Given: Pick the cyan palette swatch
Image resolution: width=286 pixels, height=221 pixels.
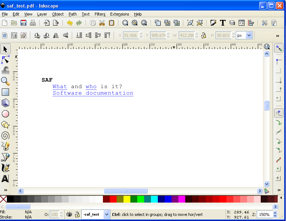Looking at the screenshot, I should point(154,199).
